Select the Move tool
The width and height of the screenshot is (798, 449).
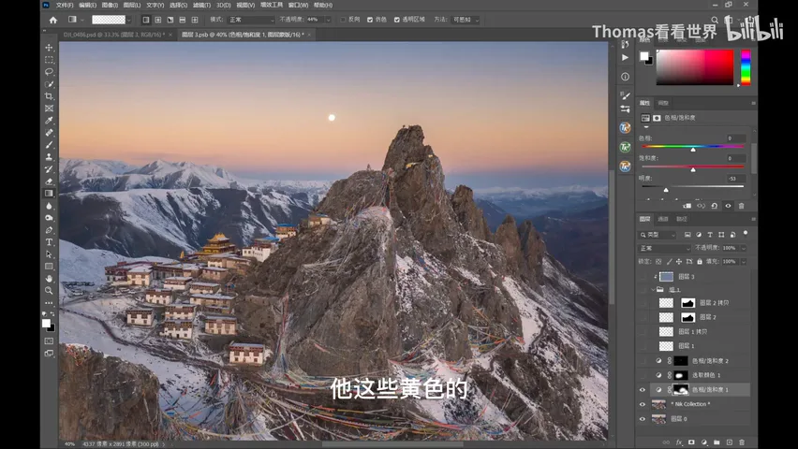(x=49, y=48)
